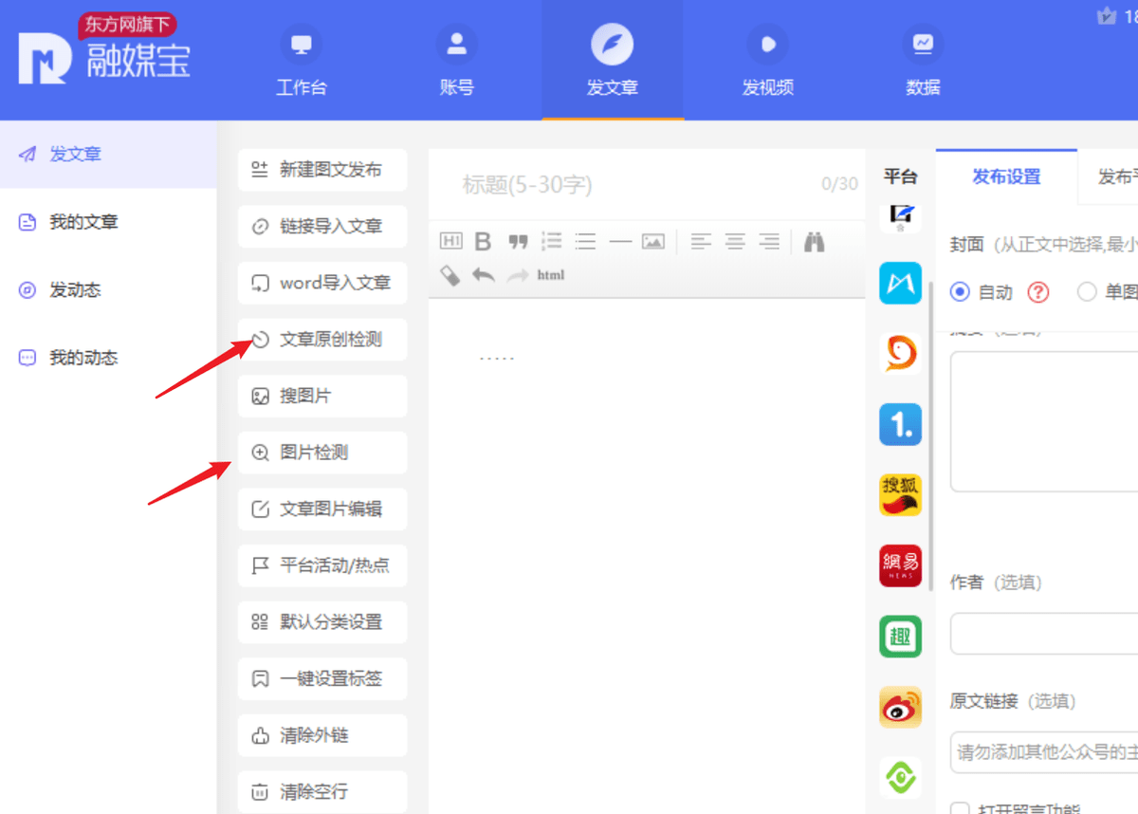Apply the H1 heading format
The height and width of the screenshot is (814, 1138).
point(450,242)
